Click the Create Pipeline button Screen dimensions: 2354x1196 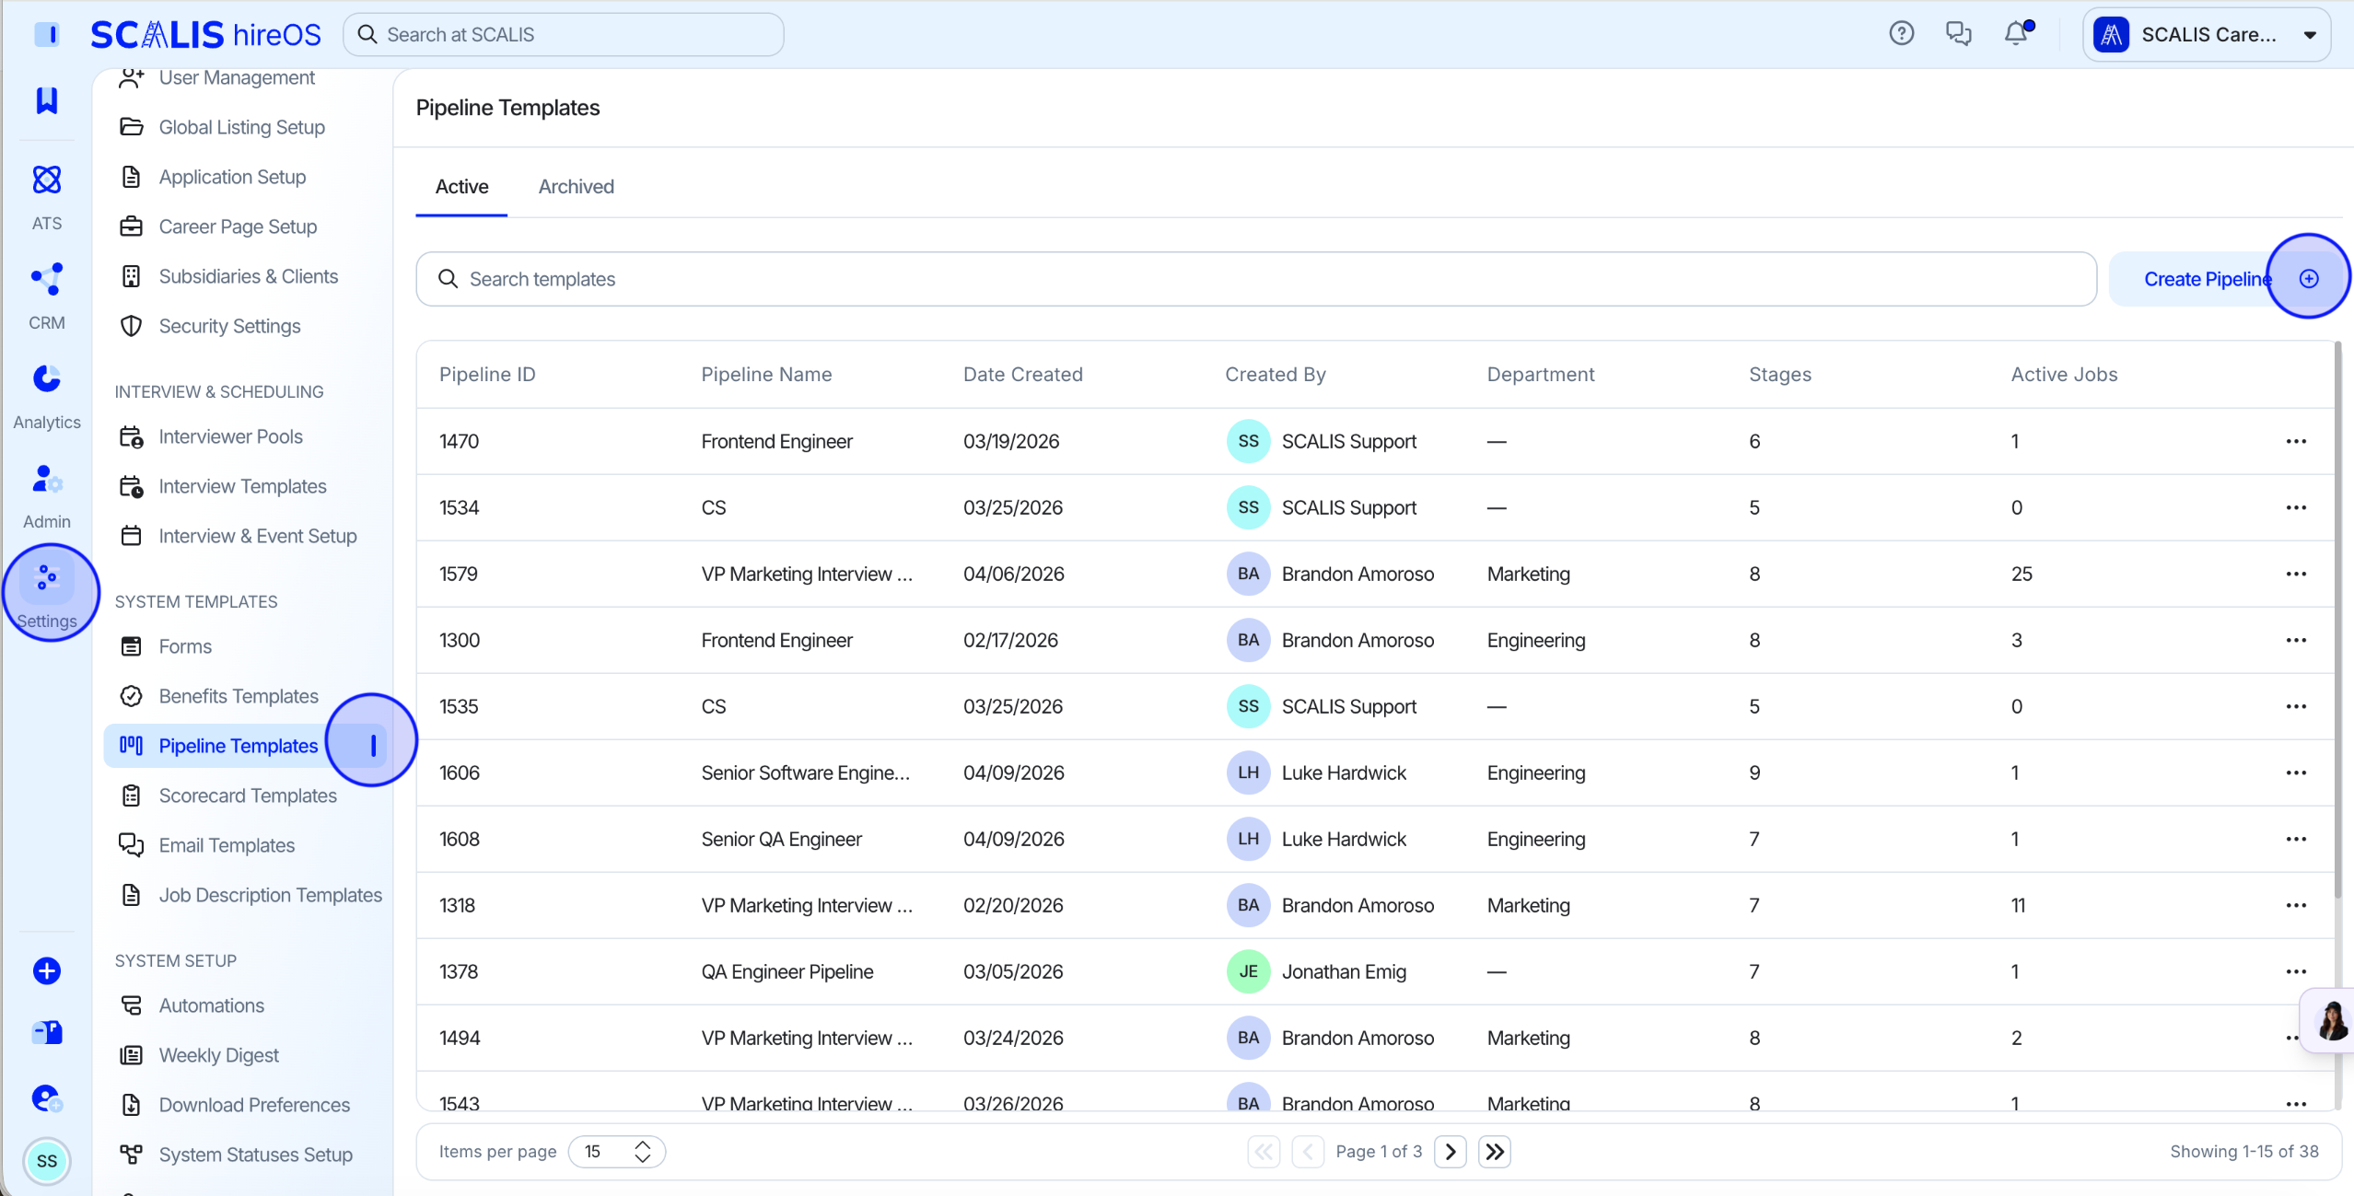(x=2225, y=279)
